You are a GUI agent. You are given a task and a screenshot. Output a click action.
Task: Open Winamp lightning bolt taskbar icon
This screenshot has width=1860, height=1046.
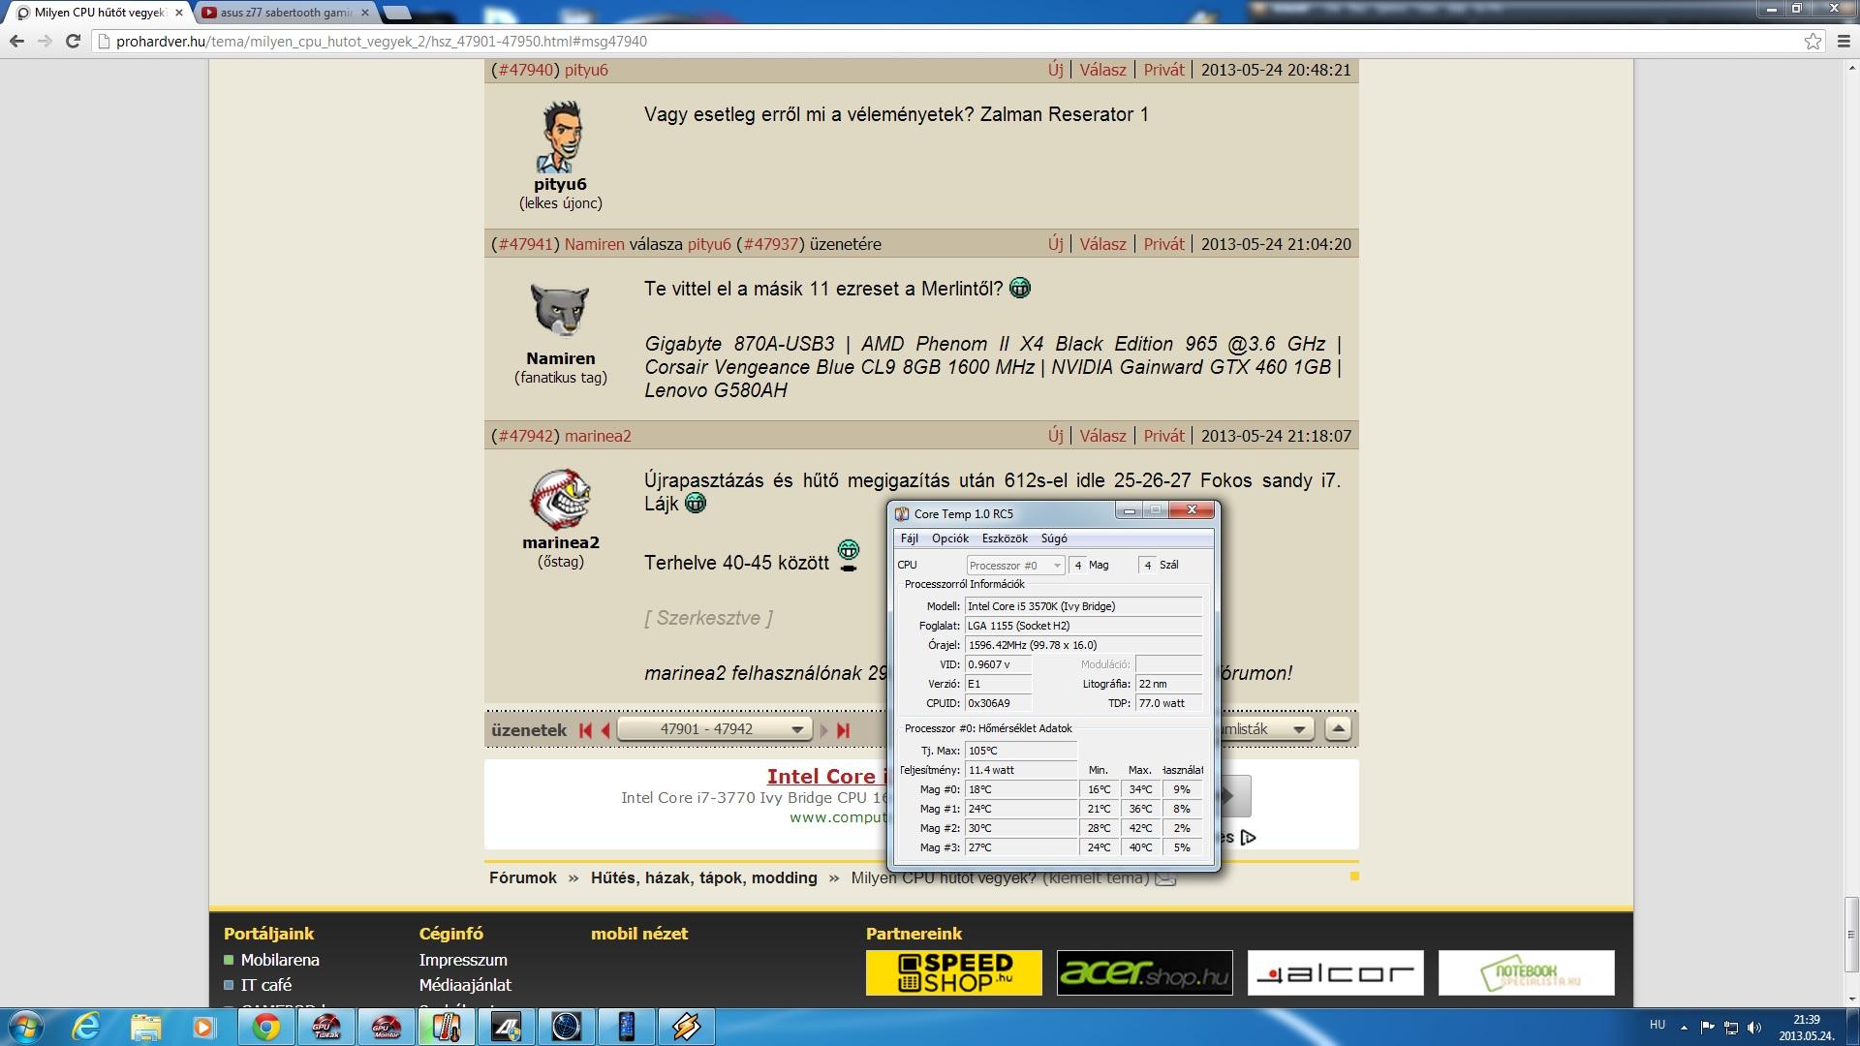pyautogui.click(x=687, y=1027)
